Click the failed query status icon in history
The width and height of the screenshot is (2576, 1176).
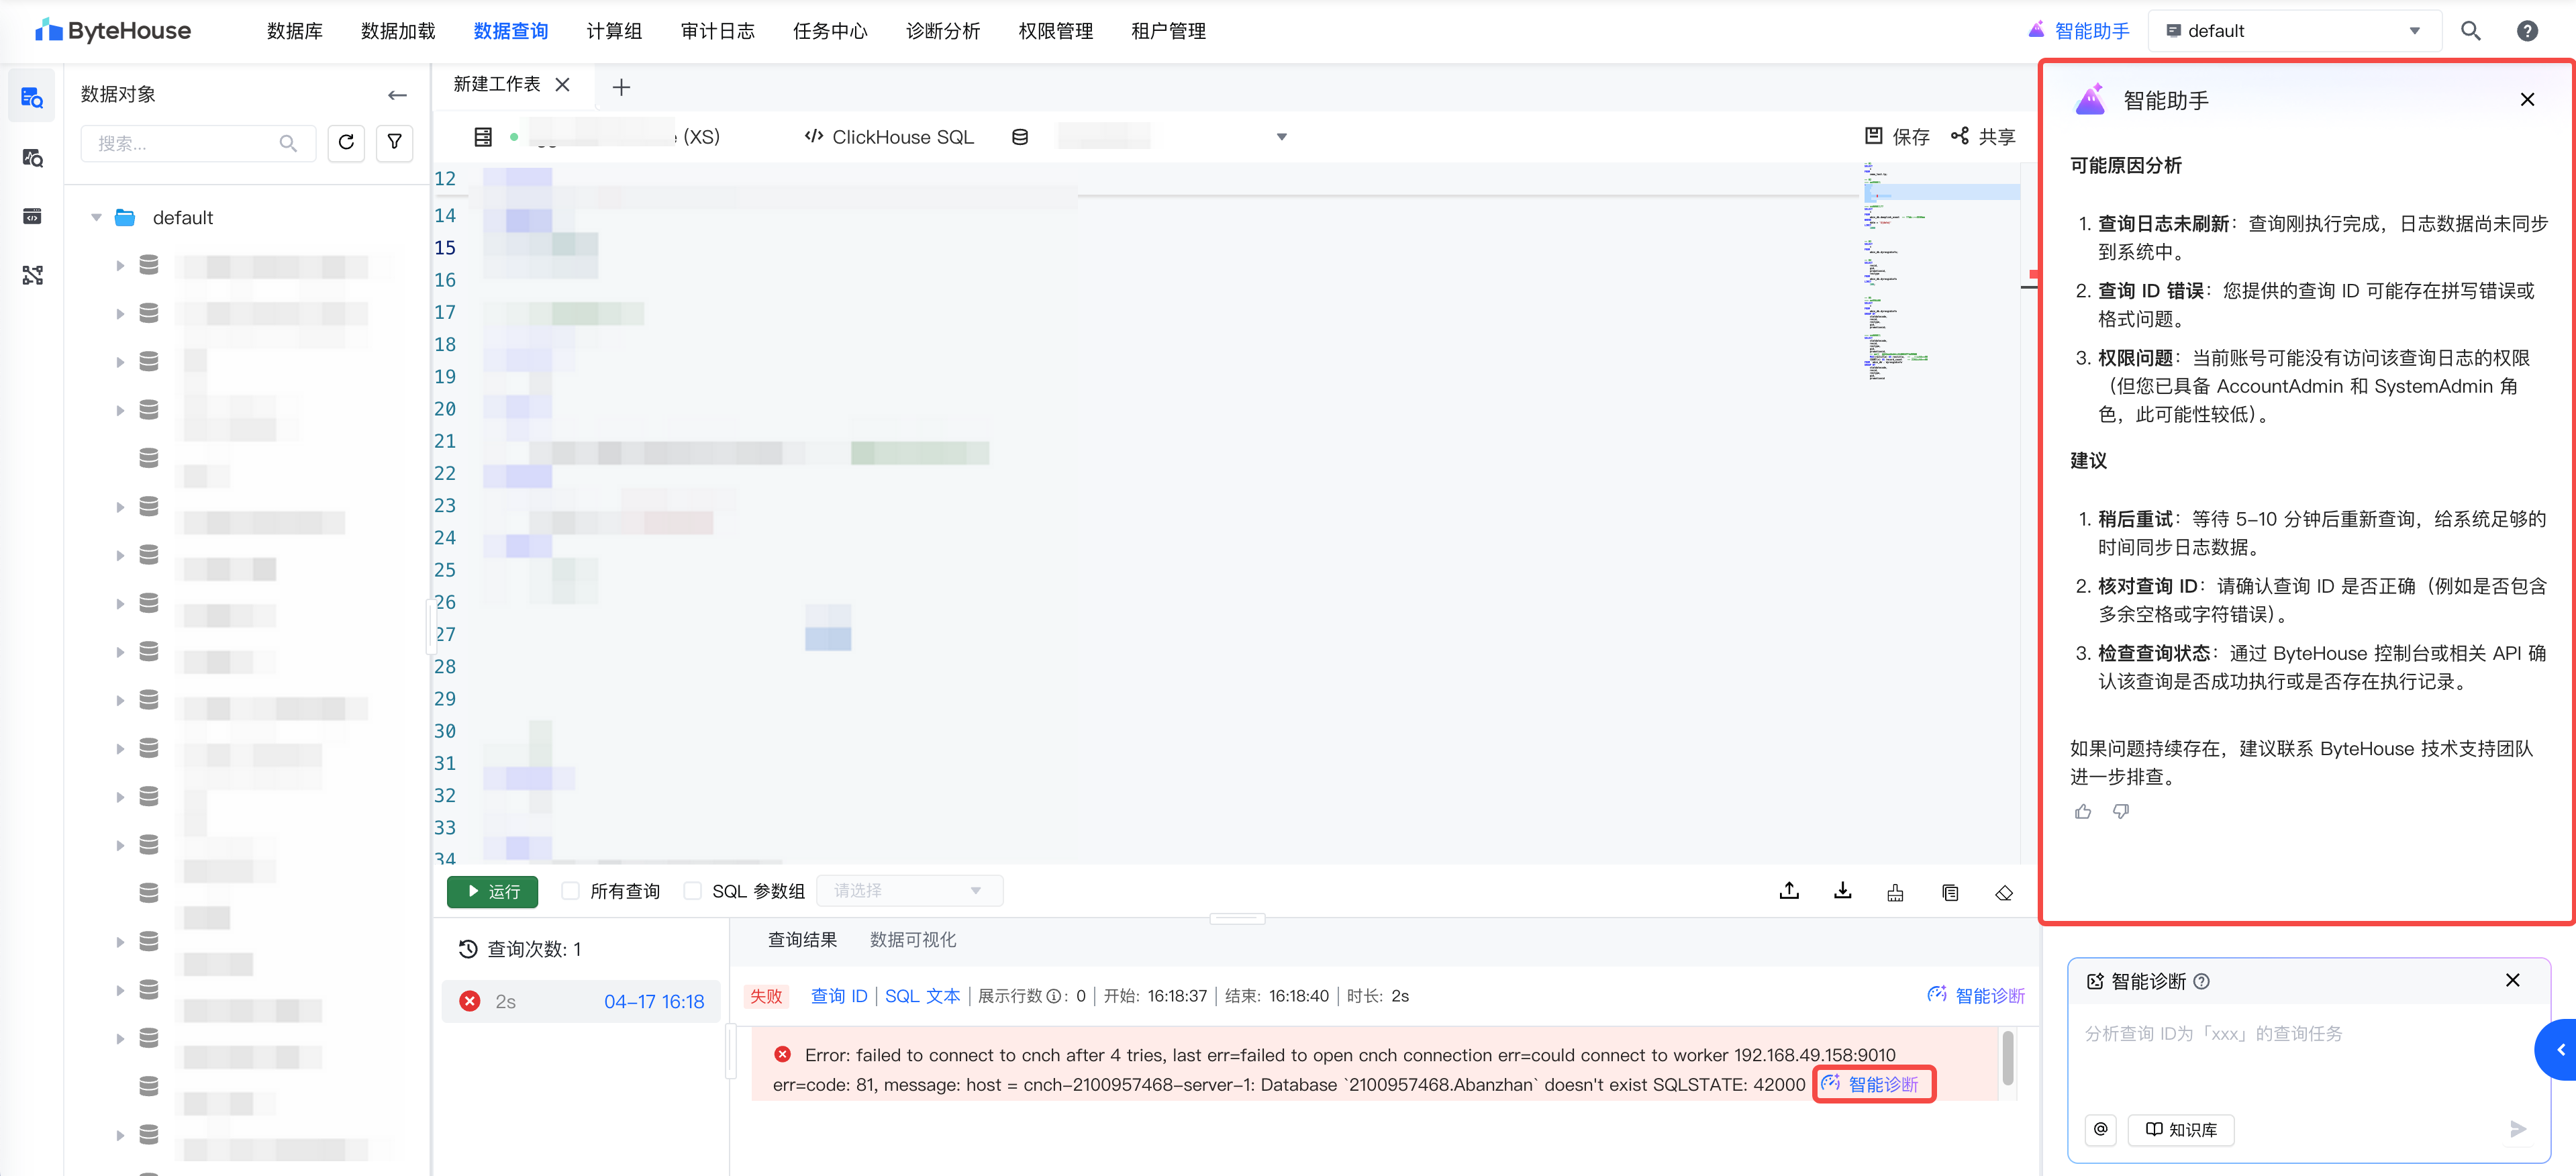pos(469,1001)
